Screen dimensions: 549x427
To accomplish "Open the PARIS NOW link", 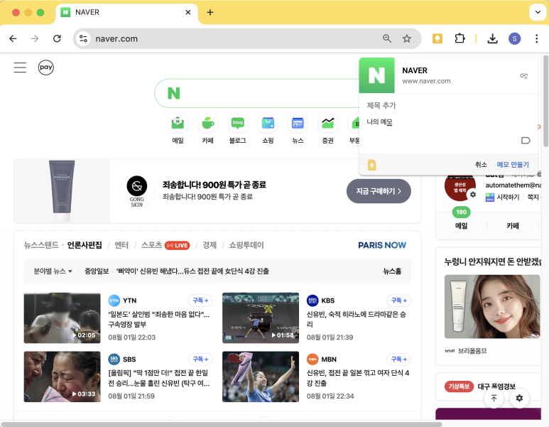I will click(x=382, y=245).
